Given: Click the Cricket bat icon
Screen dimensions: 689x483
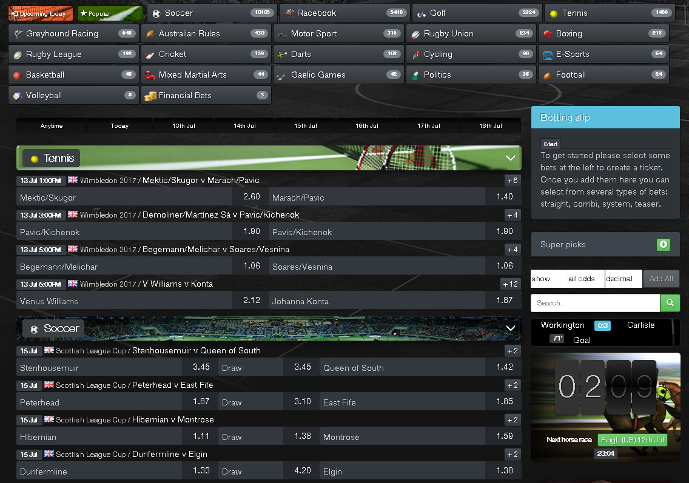Looking at the screenshot, I should tap(150, 55).
